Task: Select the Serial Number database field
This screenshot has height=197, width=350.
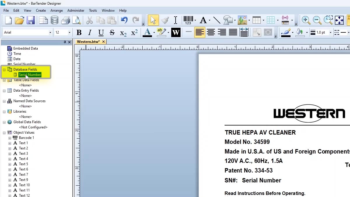Action: [30, 74]
